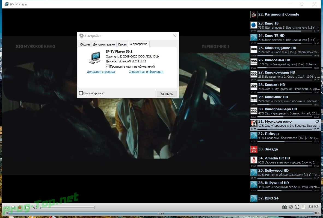Select channel 23. Кино ТВ

(x=285, y=27)
